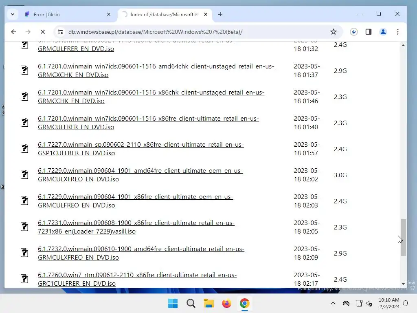Open the Chrome downloads icon

pyautogui.click(x=353, y=32)
